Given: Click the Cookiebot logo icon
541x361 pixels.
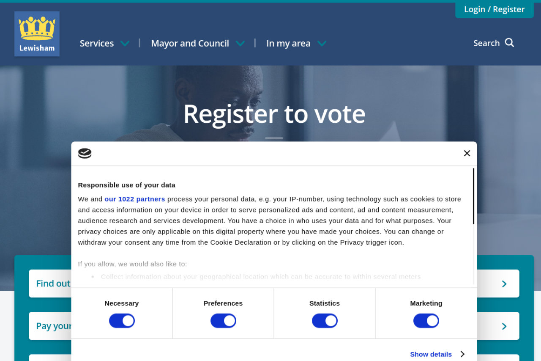Looking at the screenshot, I should point(85,153).
